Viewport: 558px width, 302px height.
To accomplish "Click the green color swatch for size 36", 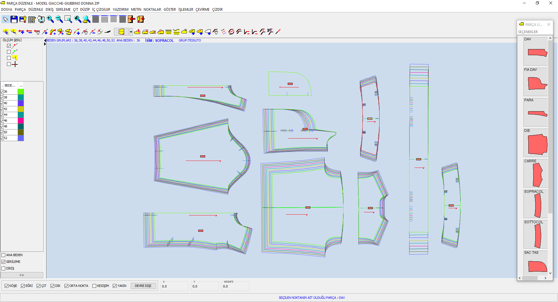I will click(x=21, y=91).
